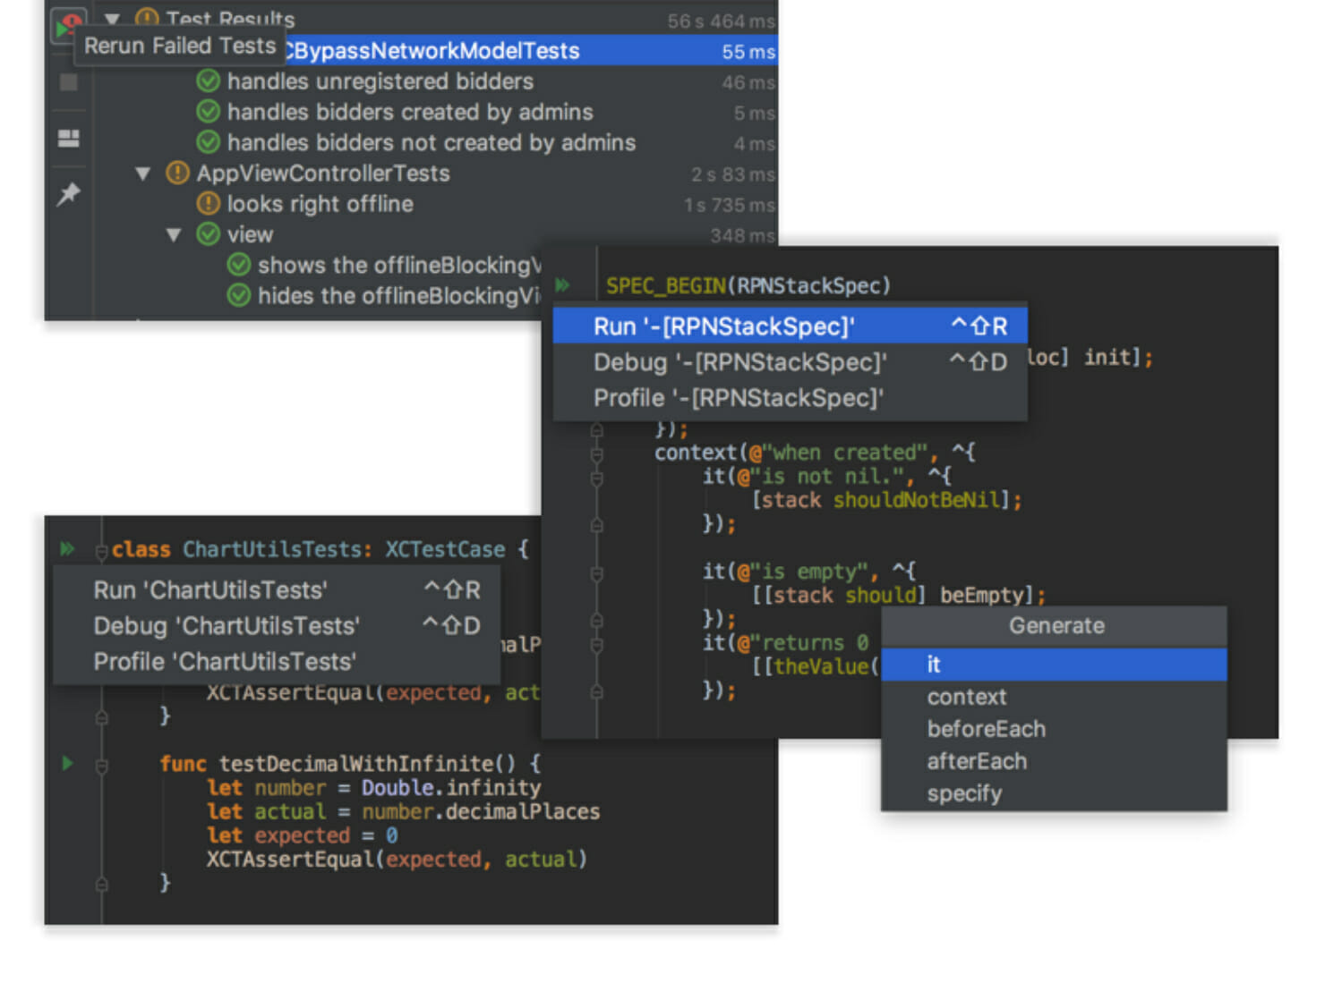This screenshot has width=1342, height=983.
Task: Pin the test results tab
Action: (68, 193)
